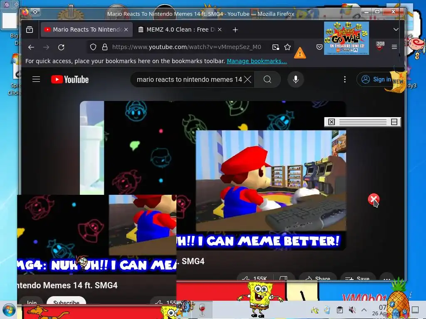Go to YouTube home via logo
The image size is (426, 319).
(70, 79)
